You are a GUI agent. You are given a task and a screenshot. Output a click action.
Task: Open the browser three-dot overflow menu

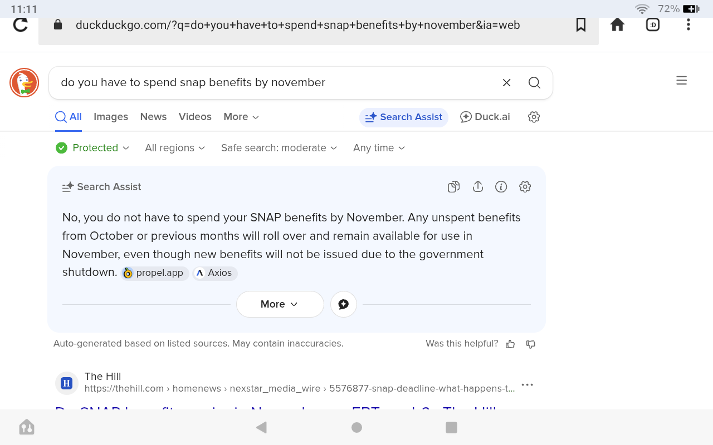point(688,25)
